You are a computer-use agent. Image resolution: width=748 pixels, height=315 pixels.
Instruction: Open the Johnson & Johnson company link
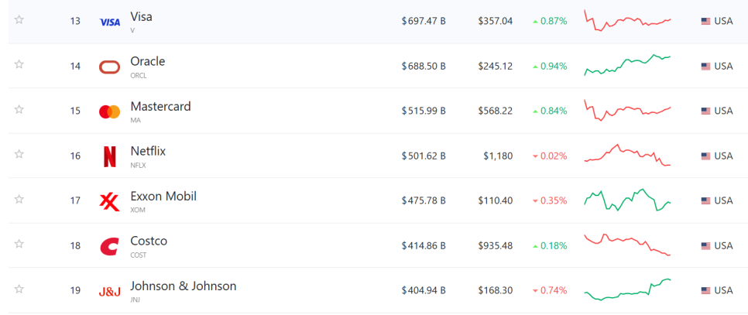tap(184, 286)
